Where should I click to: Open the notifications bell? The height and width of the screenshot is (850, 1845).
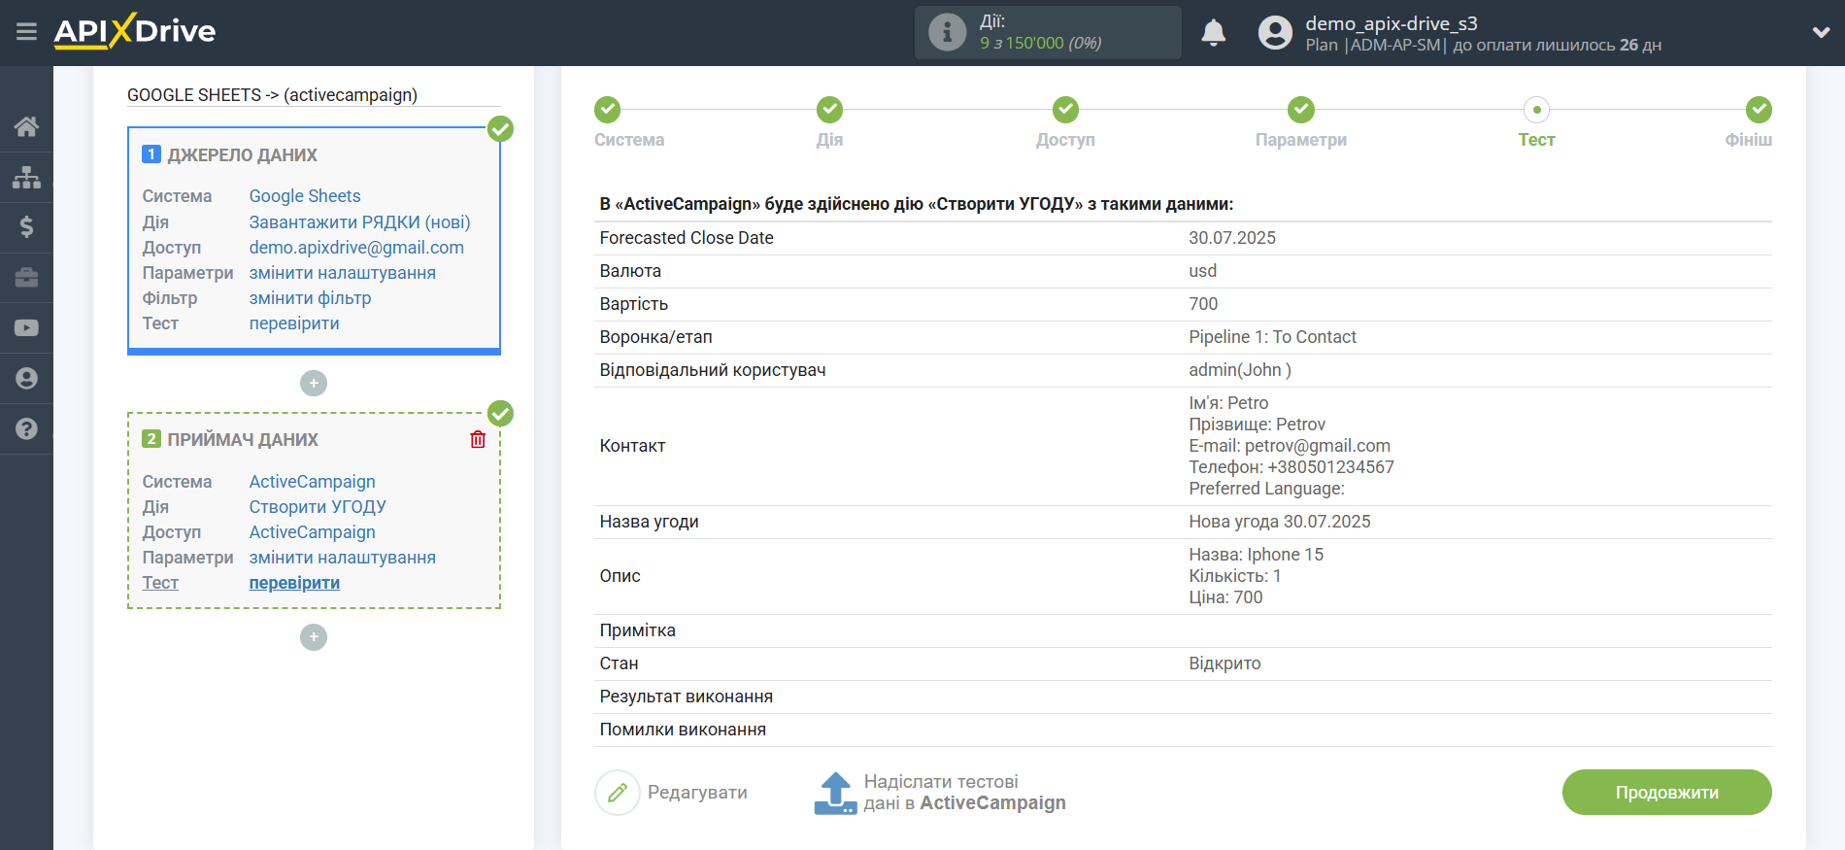click(x=1213, y=32)
